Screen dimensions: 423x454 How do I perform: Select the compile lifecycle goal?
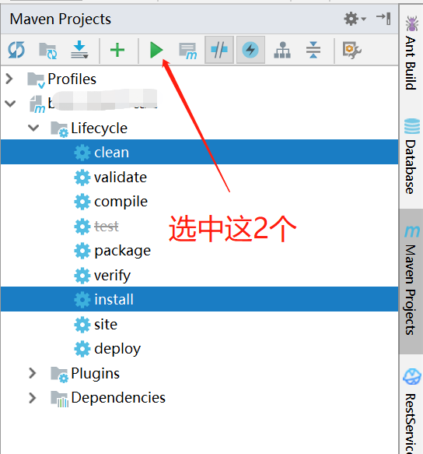[x=121, y=202]
